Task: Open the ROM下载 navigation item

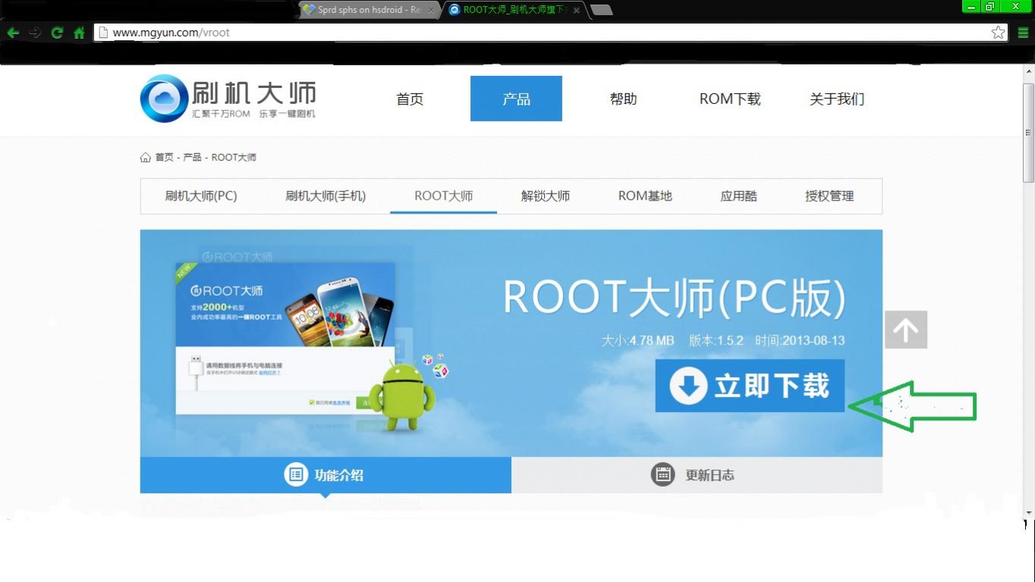Action: point(730,99)
